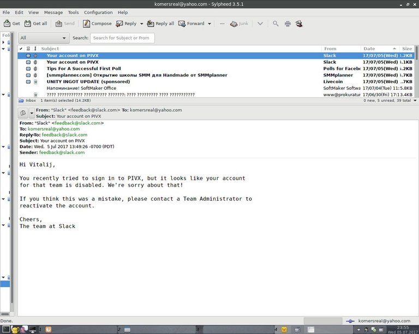Screen dimensions: 419x334
Task: Open the Help menu
Action: 123,13
